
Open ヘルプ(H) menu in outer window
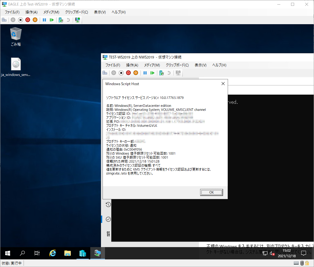coord(118,12)
